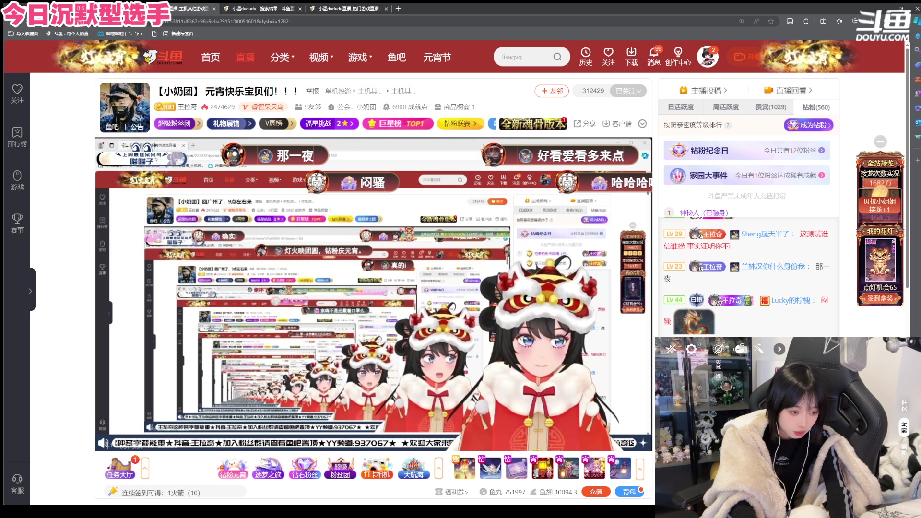Click the 成为钻粉 button

[x=809, y=125]
